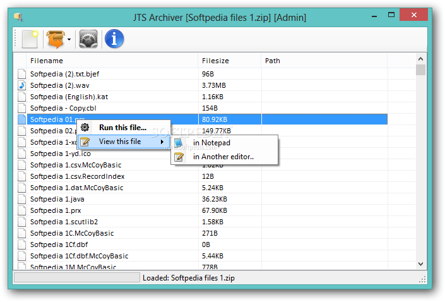The image size is (445, 302).
Task: Select Softpedia 1Cf.dbf file
Action: coord(59,245)
